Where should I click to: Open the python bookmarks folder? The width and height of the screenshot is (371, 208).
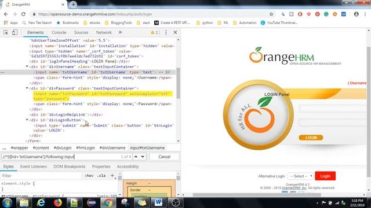pos(205,23)
